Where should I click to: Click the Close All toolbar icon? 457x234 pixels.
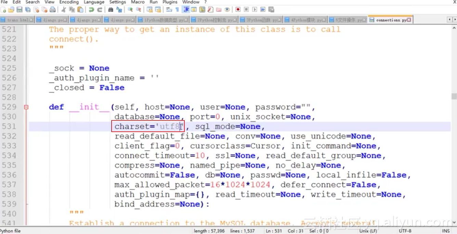[44, 10]
